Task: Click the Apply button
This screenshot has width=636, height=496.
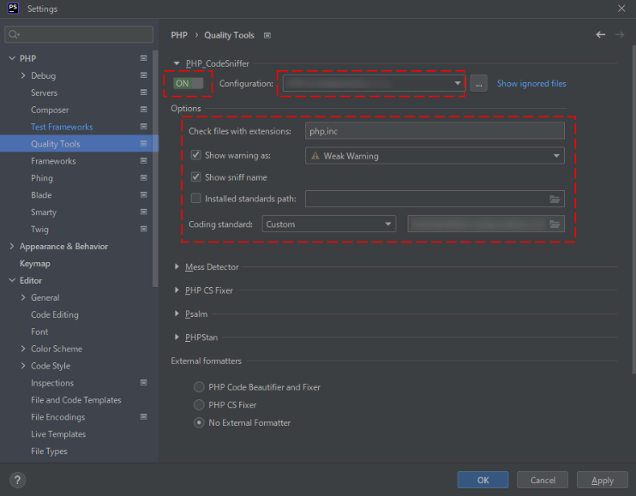Action: pos(603,481)
